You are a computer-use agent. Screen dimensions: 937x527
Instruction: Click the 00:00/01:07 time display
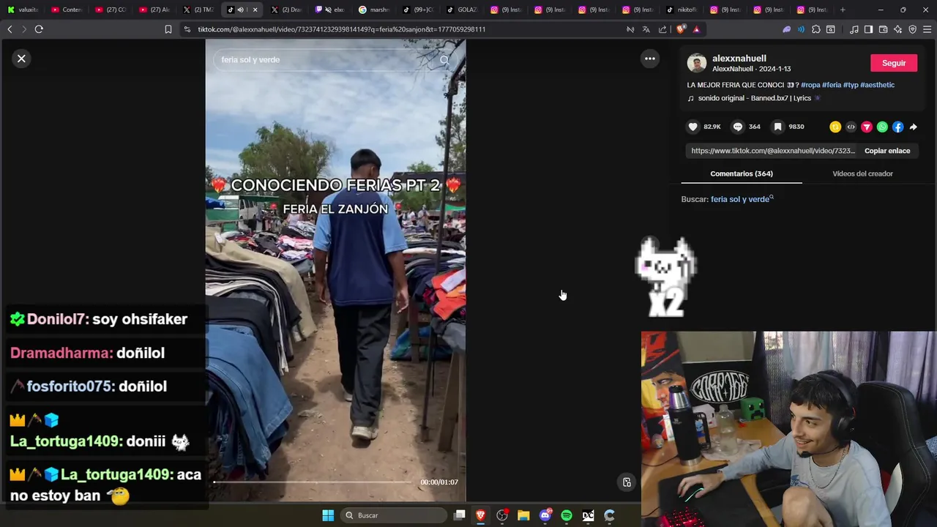(439, 482)
